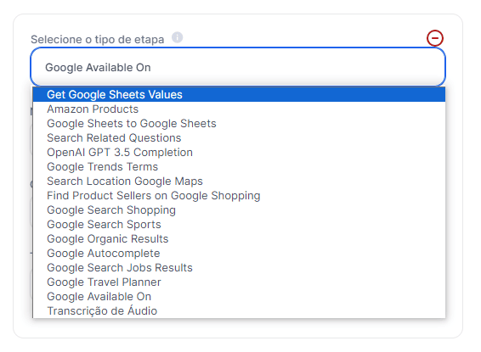Click the red minus remove-step icon
This screenshot has height=352, width=481.
[434, 38]
